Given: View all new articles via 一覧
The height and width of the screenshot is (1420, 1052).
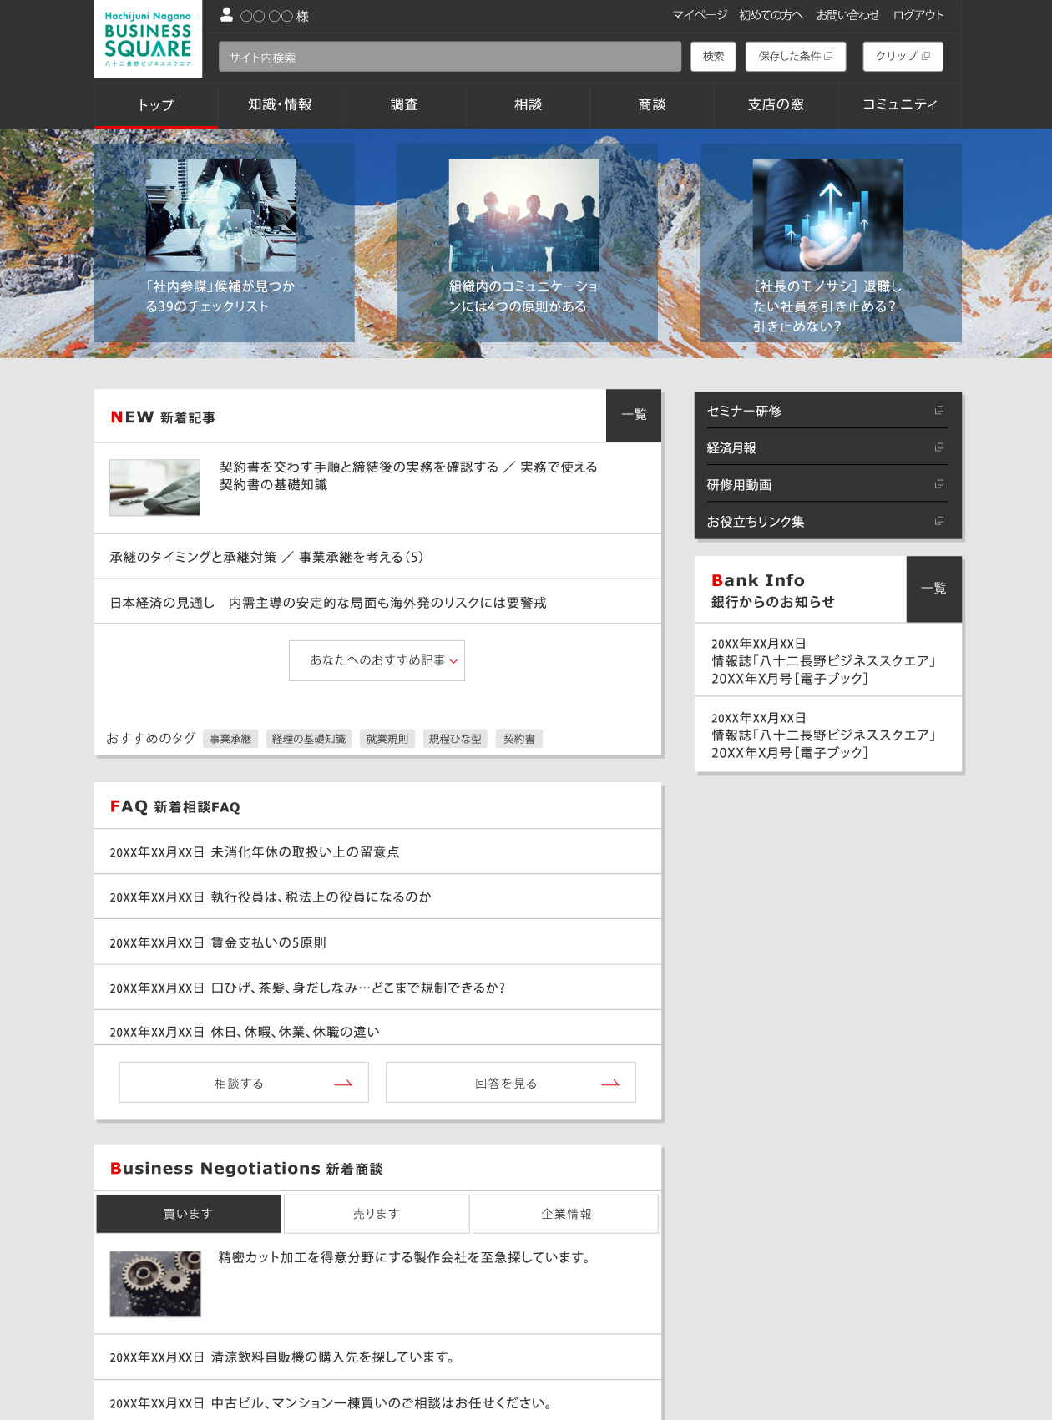Looking at the screenshot, I should coord(634,415).
